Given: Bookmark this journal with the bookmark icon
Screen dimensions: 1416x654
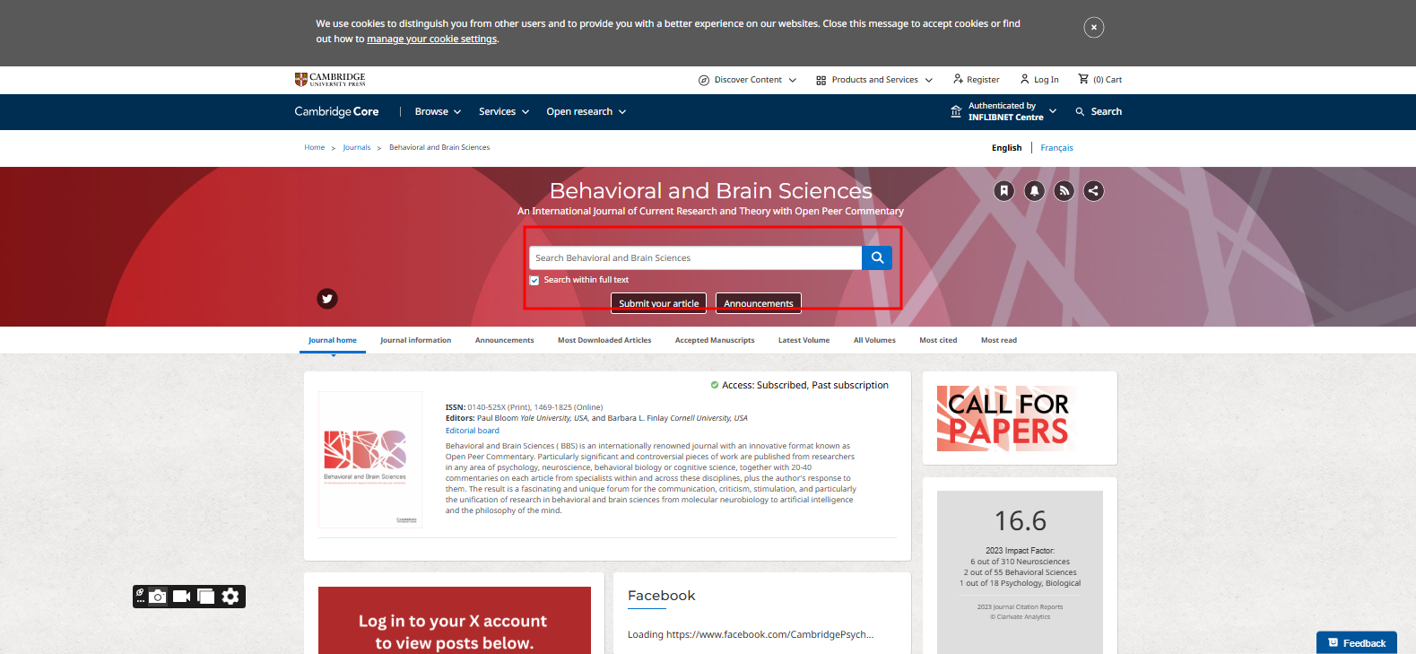Looking at the screenshot, I should pyautogui.click(x=1003, y=190).
